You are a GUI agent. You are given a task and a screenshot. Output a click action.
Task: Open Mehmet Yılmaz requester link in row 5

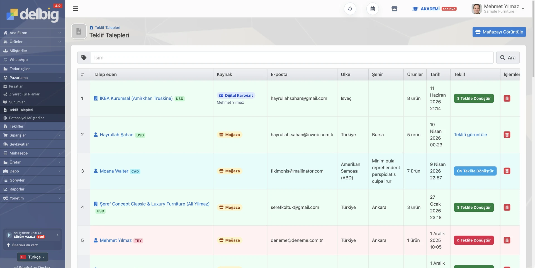coord(116,240)
